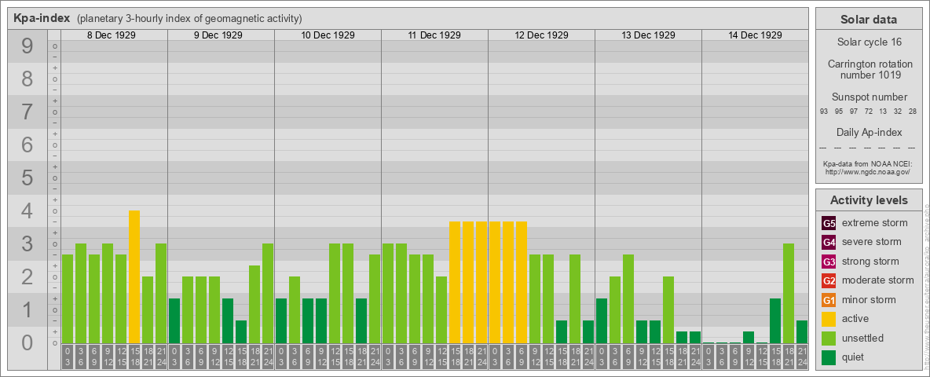This screenshot has width=930, height=377.
Task: Click the sunspot value 72
Action: pyautogui.click(x=868, y=112)
